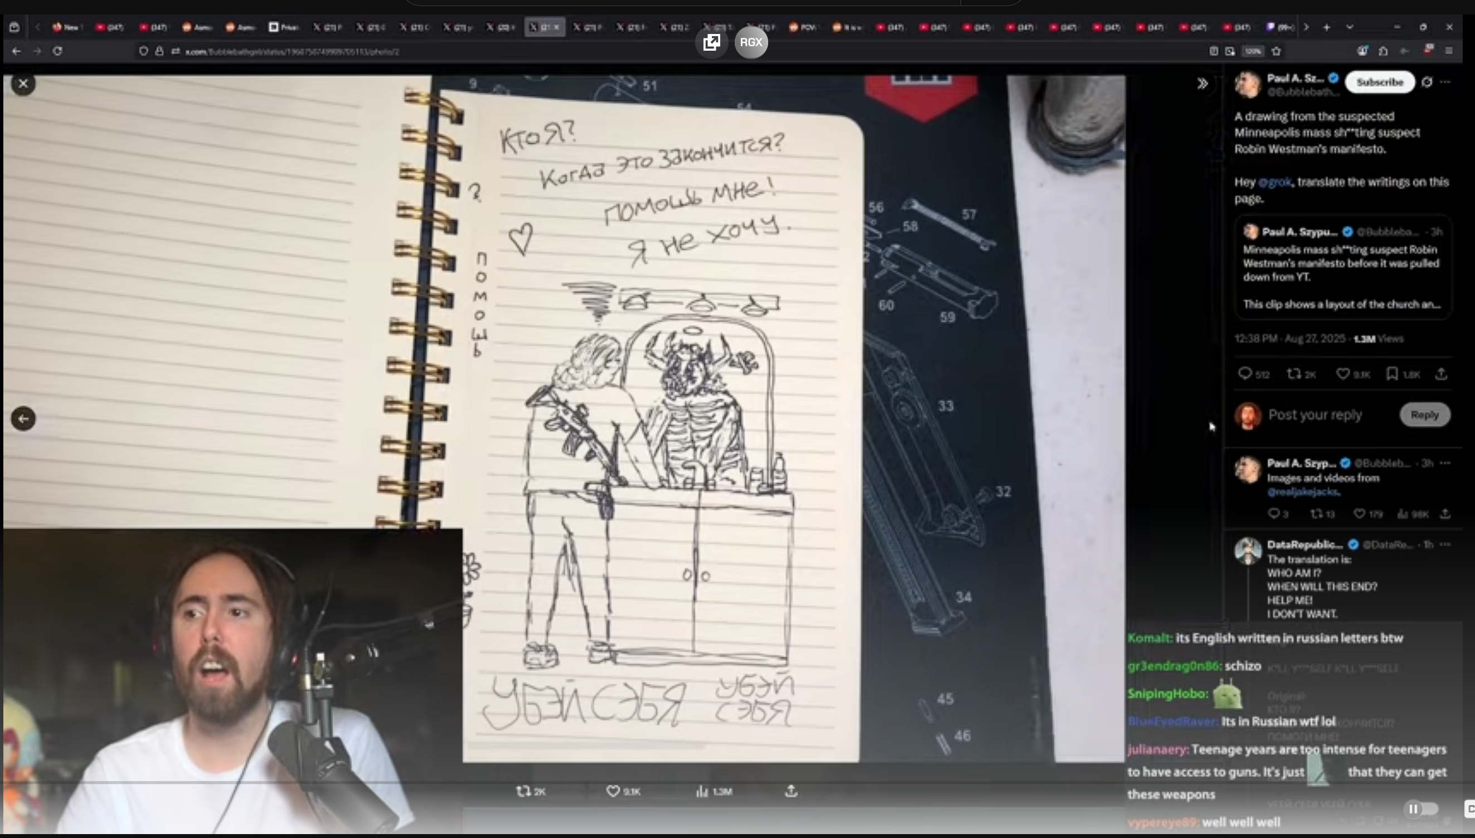1475x838 pixels.
Task: Switch to the Twitch tab
Action: coord(1279,27)
